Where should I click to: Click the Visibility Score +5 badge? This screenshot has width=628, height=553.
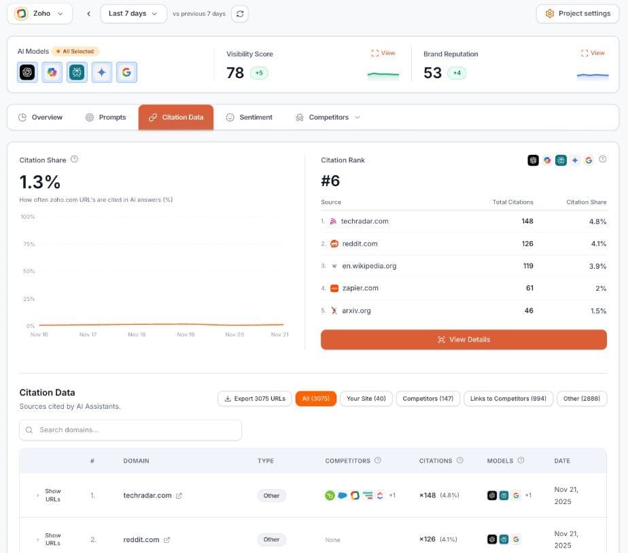(259, 73)
